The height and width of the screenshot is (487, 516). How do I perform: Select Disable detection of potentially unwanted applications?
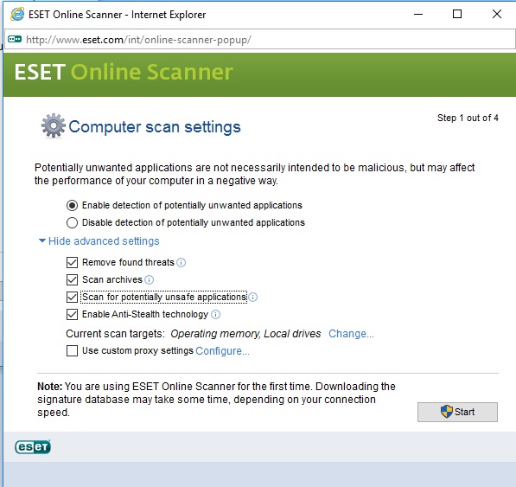pyautogui.click(x=72, y=223)
